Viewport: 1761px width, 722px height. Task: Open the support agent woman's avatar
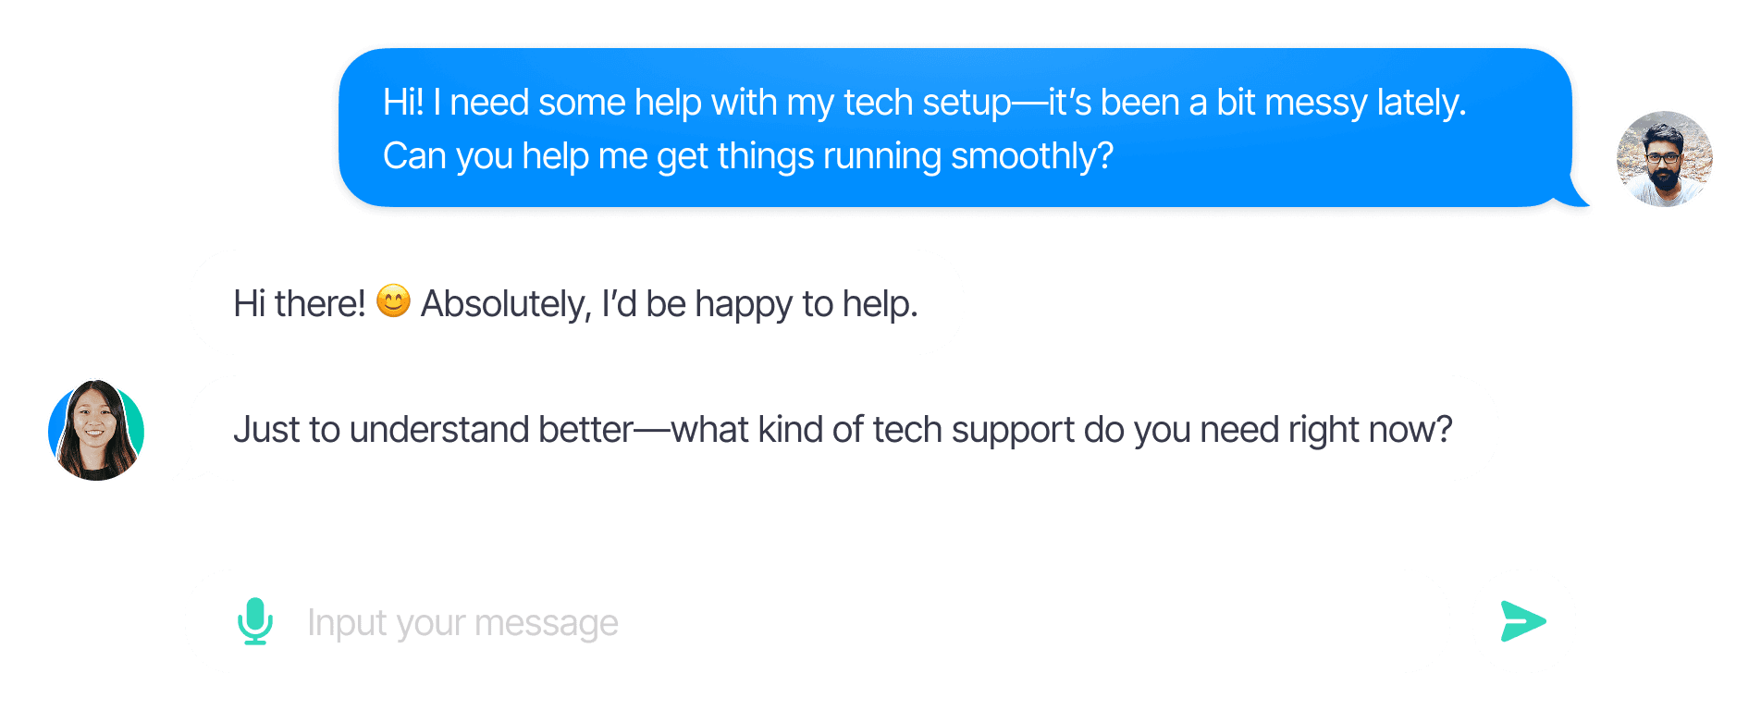point(96,430)
